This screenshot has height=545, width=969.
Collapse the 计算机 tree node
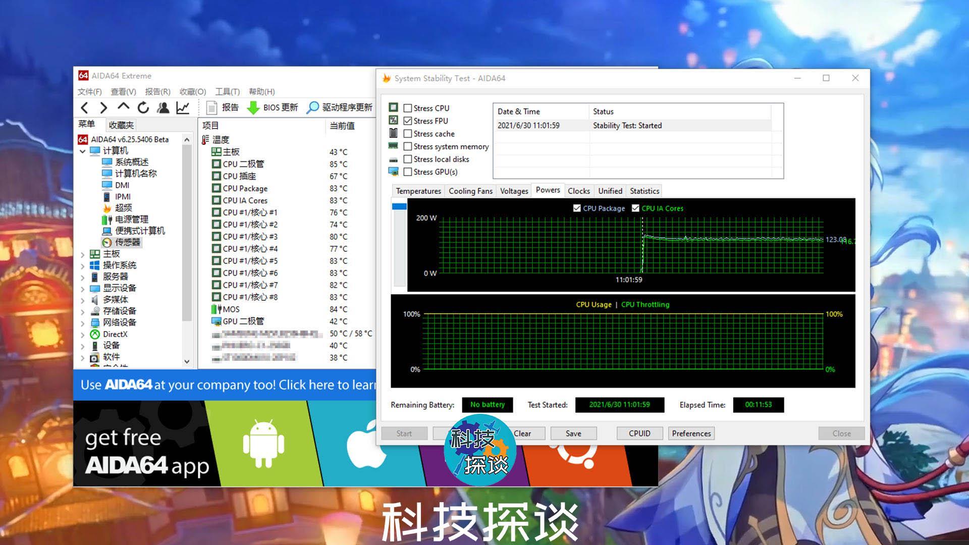tap(83, 151)
